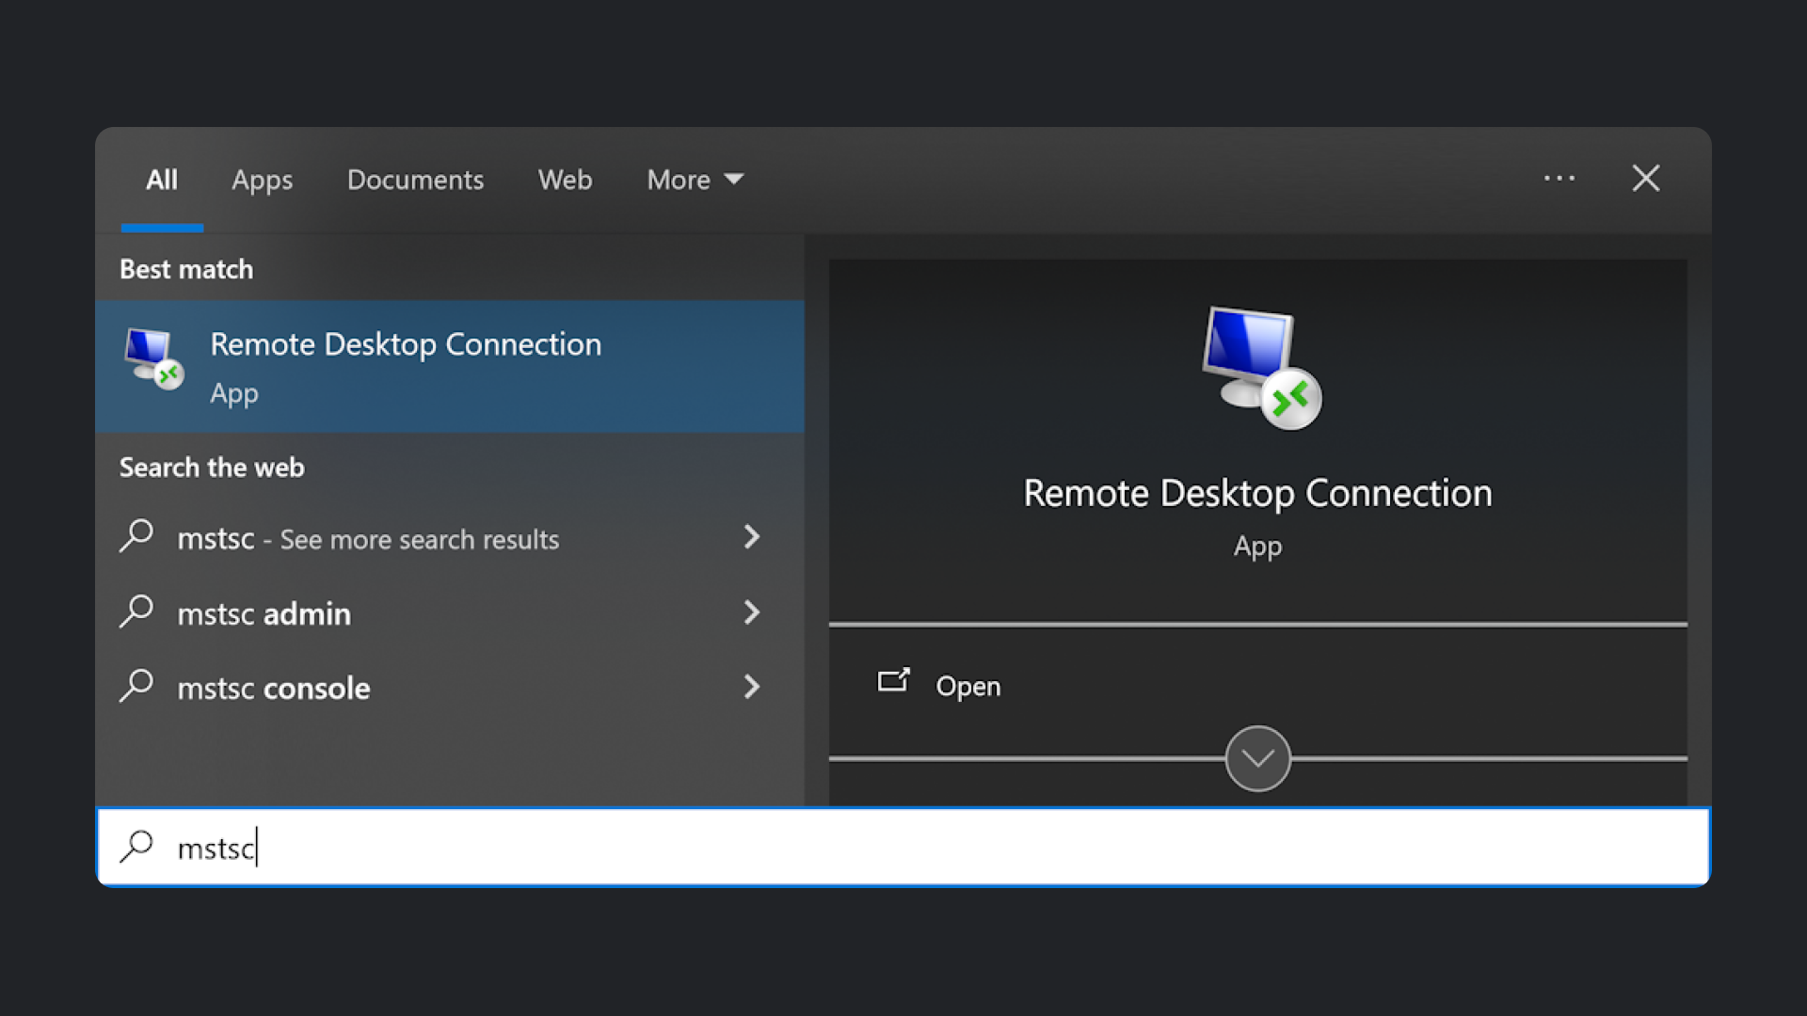Screen dimensions: 1807x1016
Task: Expand the mstsc See more search results arrow
Action: [x=751, y=536]
